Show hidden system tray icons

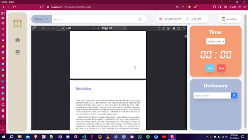tap(207, 136)
